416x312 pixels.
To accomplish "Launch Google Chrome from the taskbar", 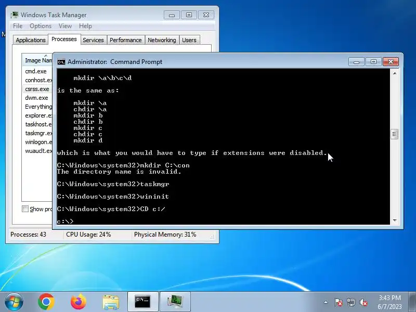I will point(46,302).
